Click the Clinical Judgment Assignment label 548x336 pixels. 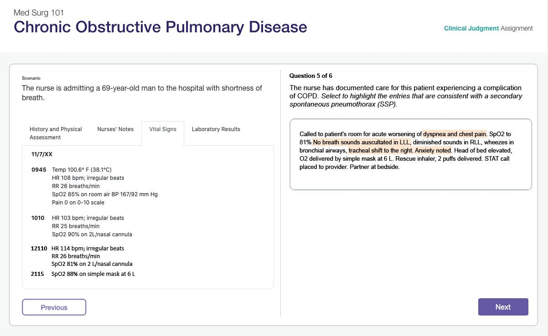[488, 28]
